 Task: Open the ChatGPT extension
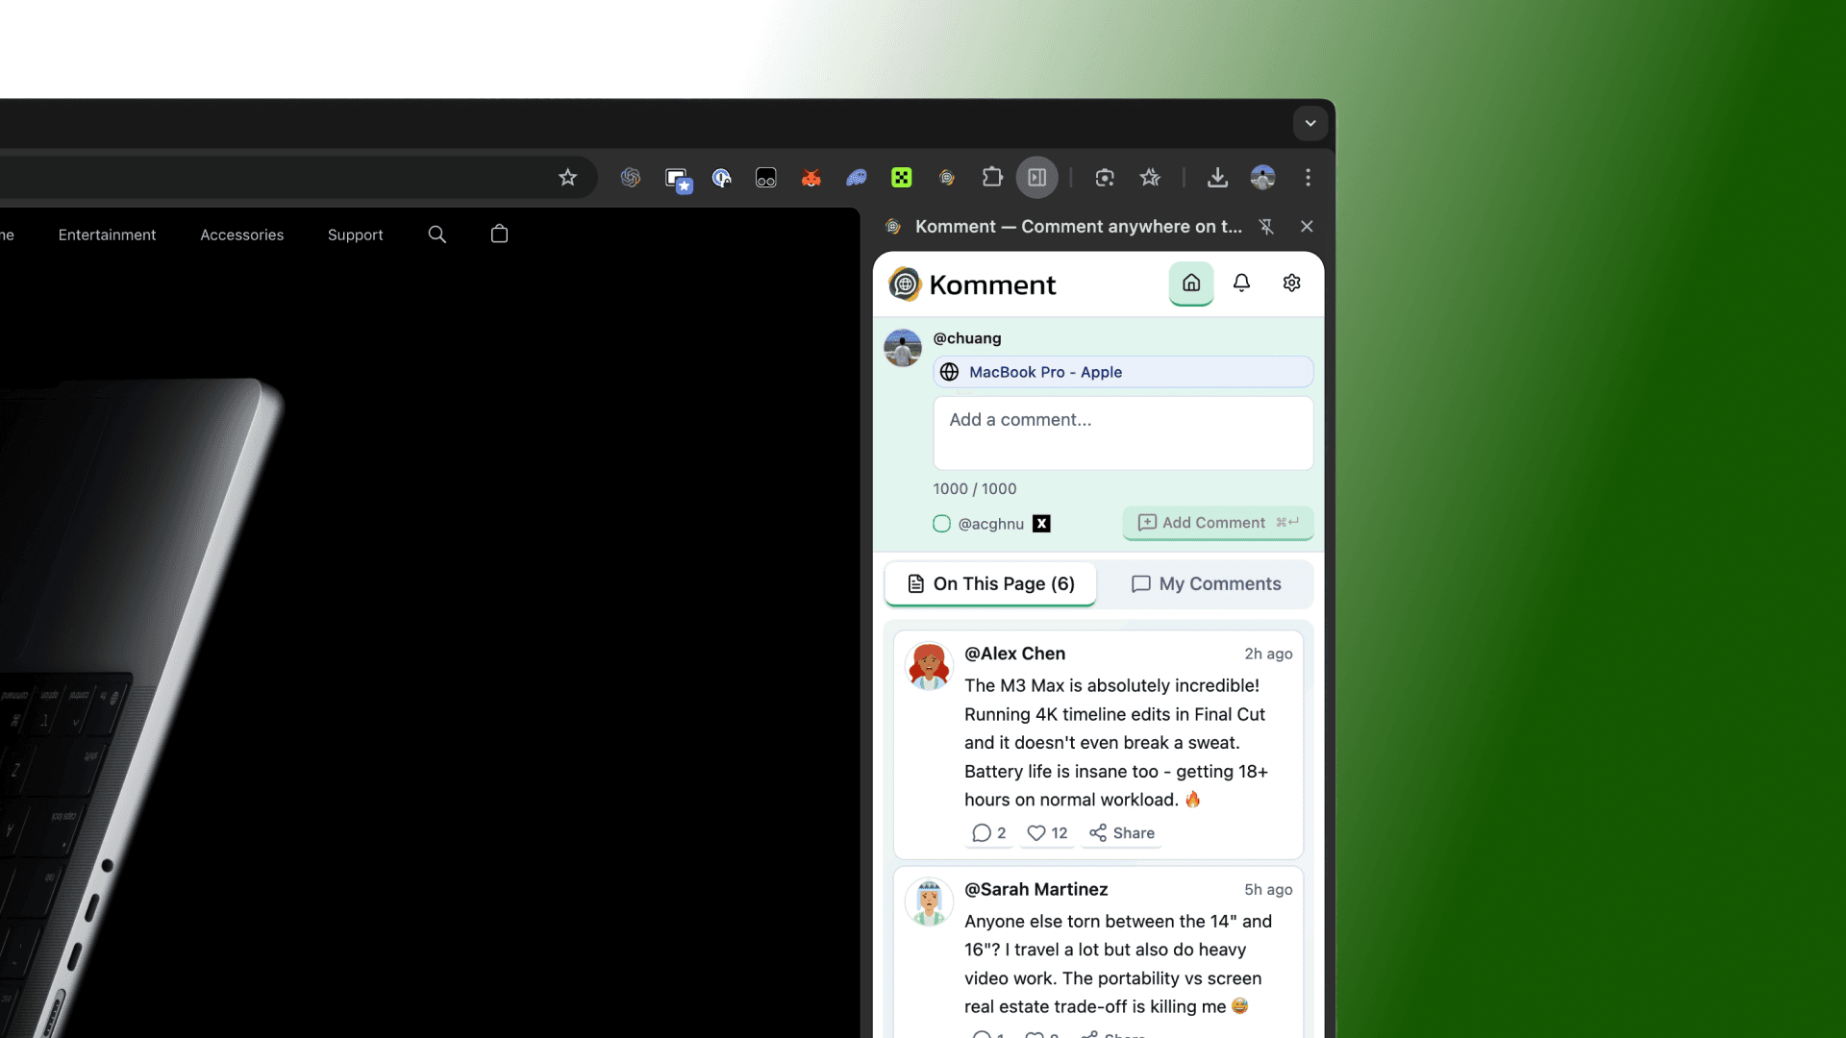pos(631,178)
